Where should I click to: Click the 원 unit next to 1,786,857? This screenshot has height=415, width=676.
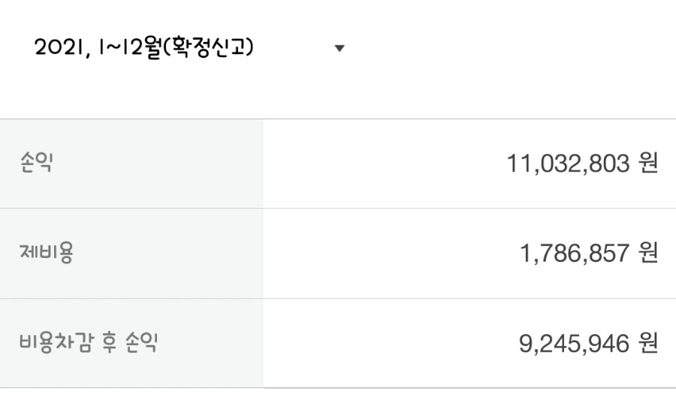coord(648,253)
